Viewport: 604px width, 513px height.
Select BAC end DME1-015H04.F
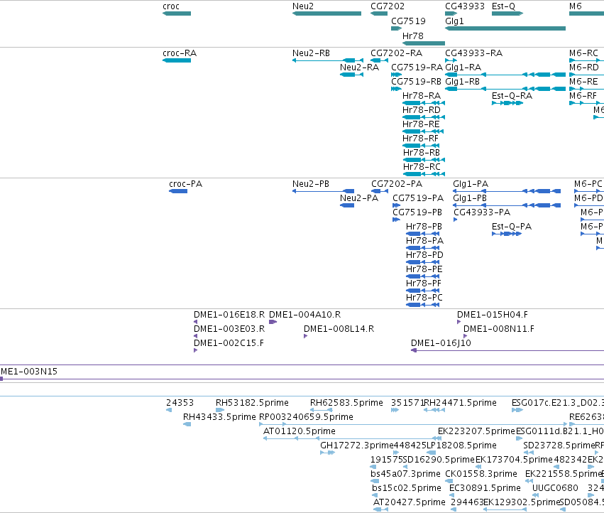[459, 322]
